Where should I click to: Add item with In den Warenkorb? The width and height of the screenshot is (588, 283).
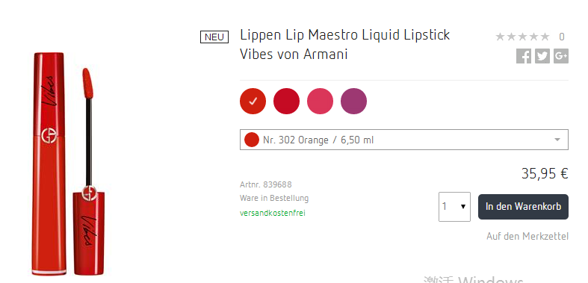tap(523, 207)
